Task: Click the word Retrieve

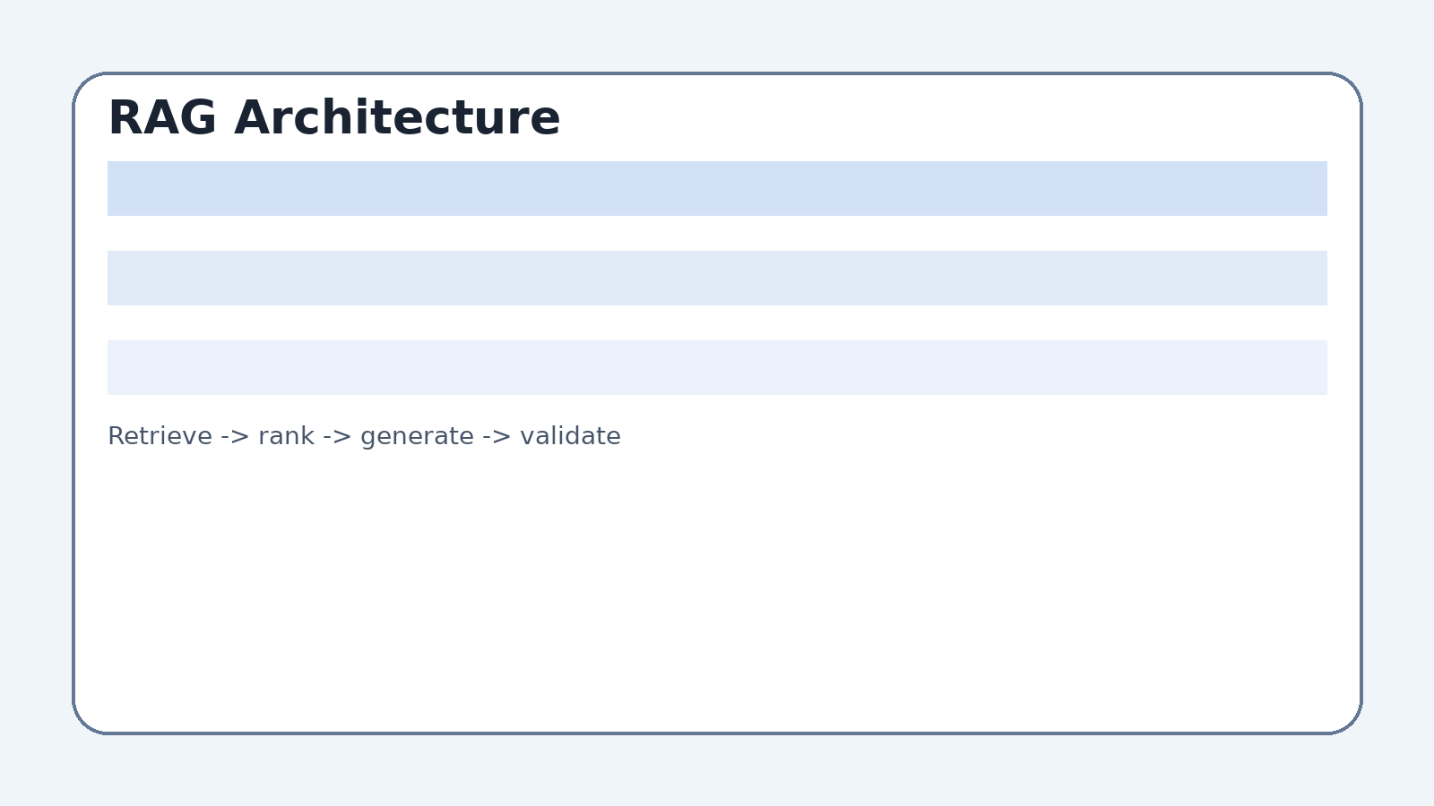Action: coord(160,436)
